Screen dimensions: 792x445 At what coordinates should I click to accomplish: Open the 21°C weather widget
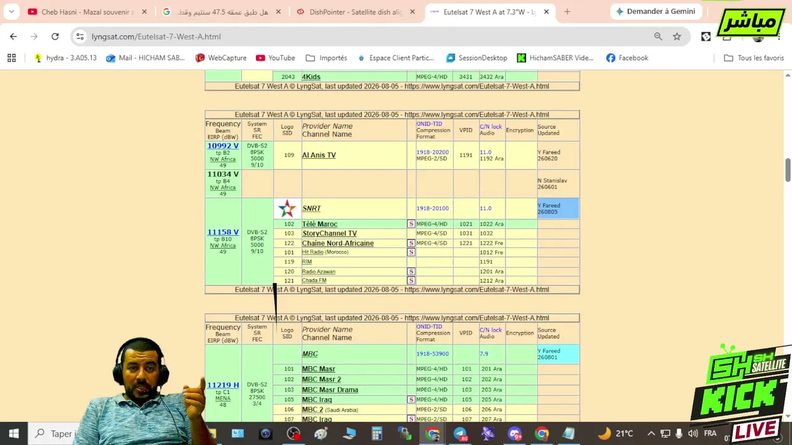click(616, 433)
